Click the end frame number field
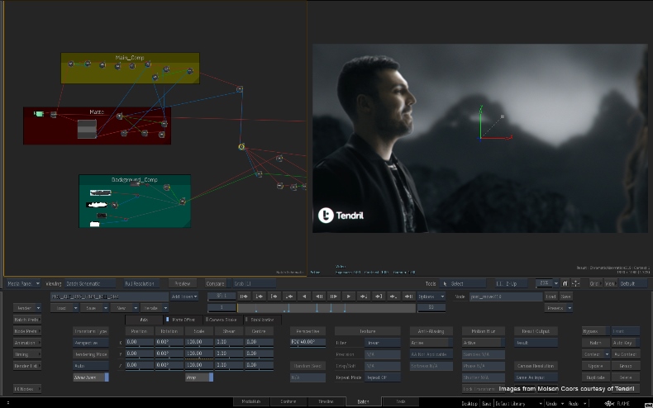This screenshot has width=653, height=408. [x=431, y=308]
